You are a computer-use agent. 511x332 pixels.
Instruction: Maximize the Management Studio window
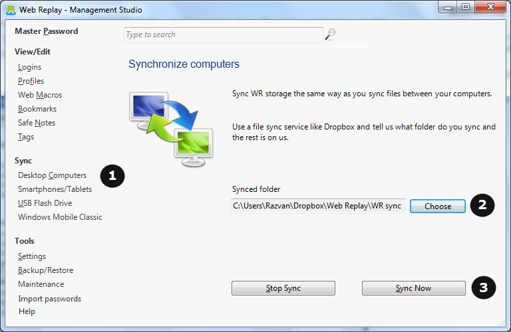466,7
